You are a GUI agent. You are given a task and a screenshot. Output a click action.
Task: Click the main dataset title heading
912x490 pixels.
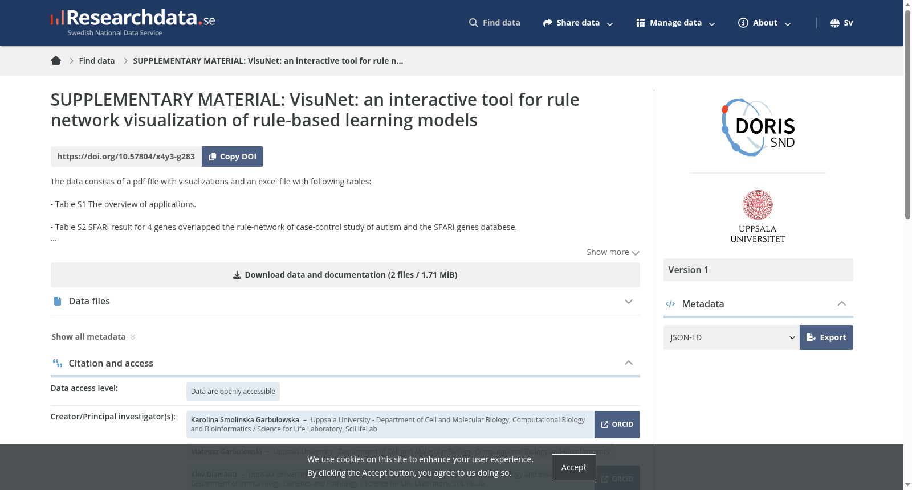[x=315, y=110]
